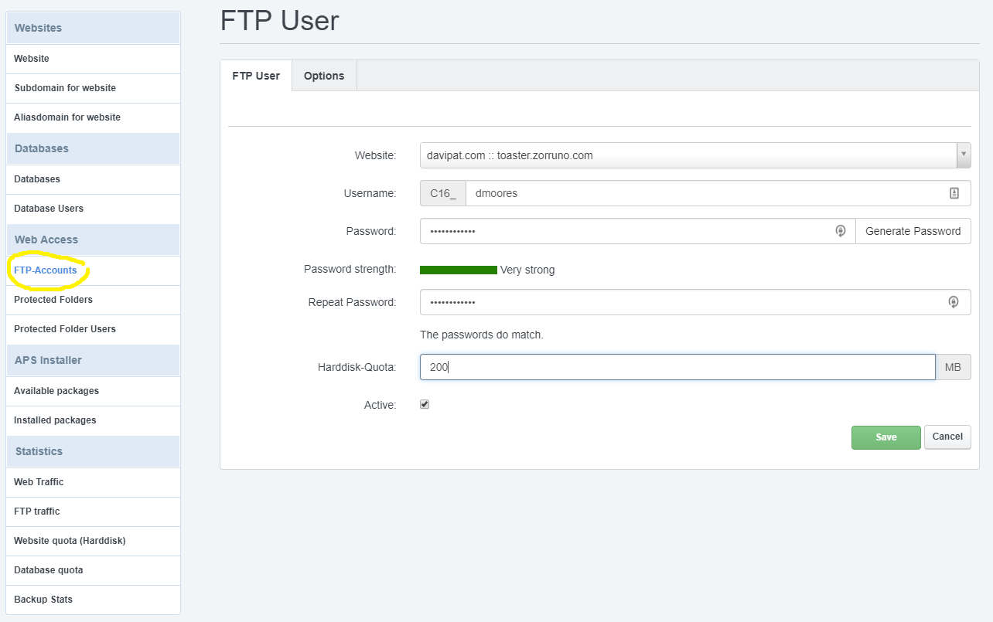Viewport: 993px width, 622px height.
Task: Switch to the Options tab
Action: tap(324, 76)
